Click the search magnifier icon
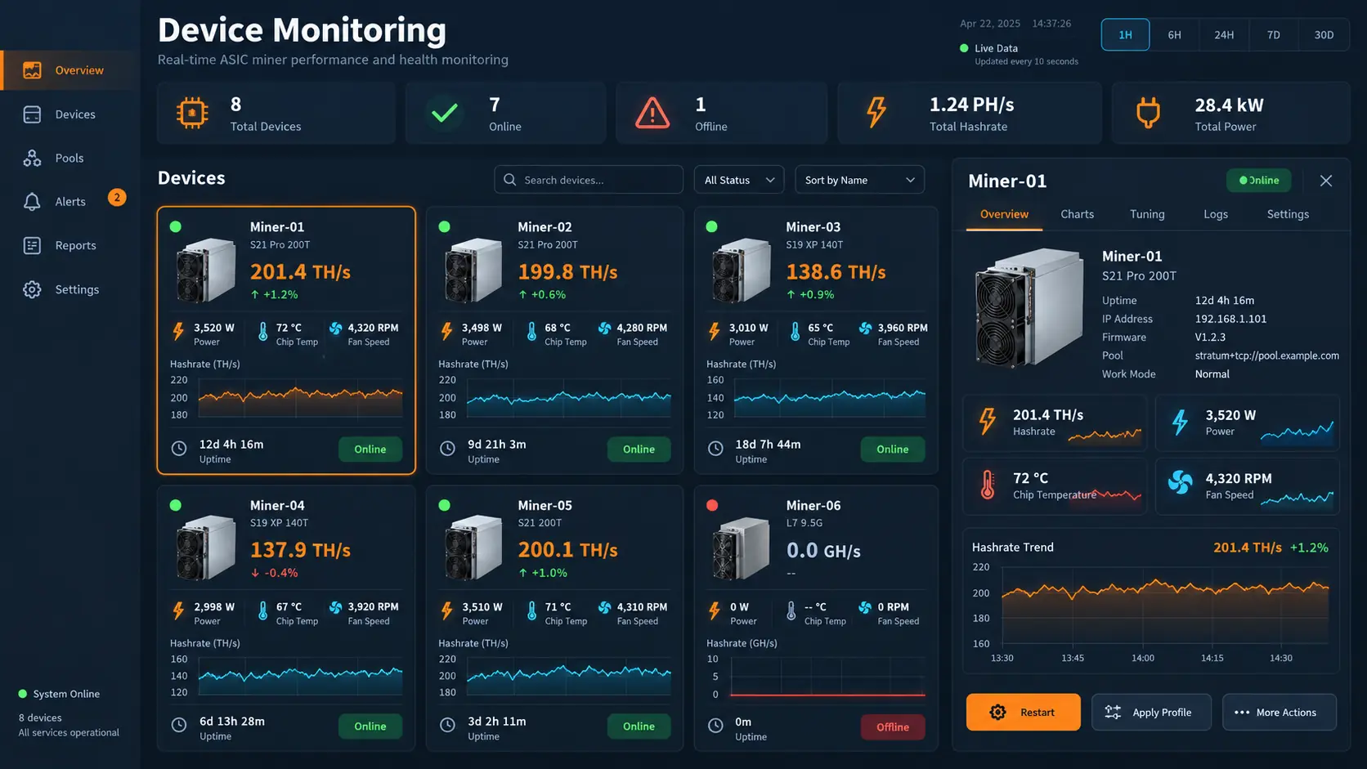The width and height of the screenshot is (1367, 769). point(509,180)
